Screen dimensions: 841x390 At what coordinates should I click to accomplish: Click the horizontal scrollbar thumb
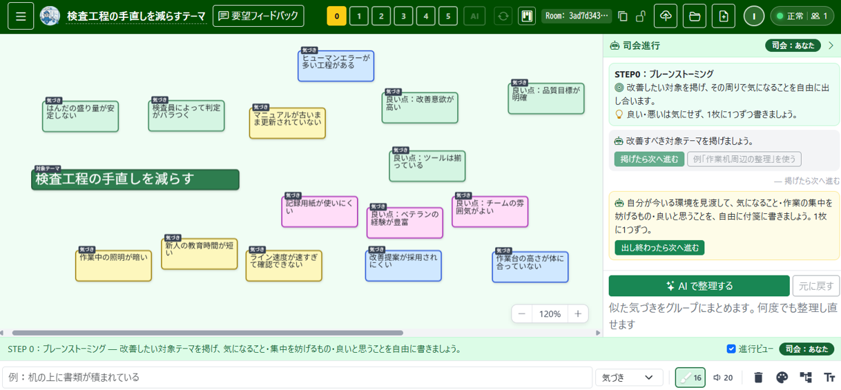207,333
